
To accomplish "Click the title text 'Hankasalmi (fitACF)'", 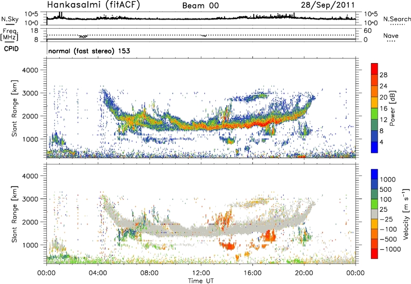I will (94, 5).
